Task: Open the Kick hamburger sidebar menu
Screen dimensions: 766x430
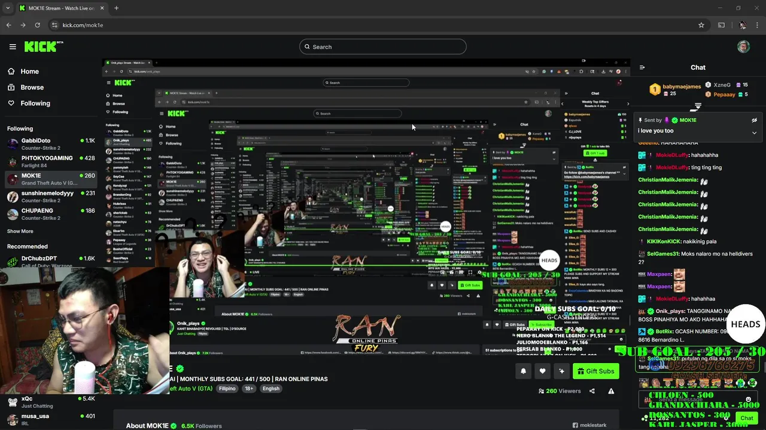Action: [x=13, y=47]
